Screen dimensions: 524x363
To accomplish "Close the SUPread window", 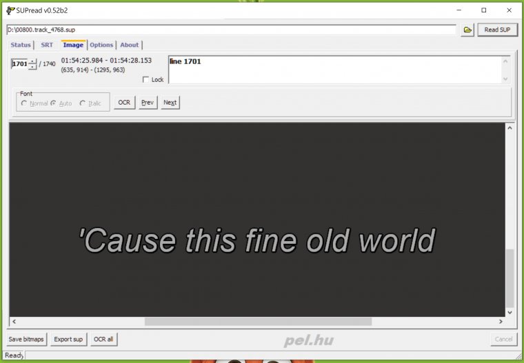I will click(x=509, y=10).
